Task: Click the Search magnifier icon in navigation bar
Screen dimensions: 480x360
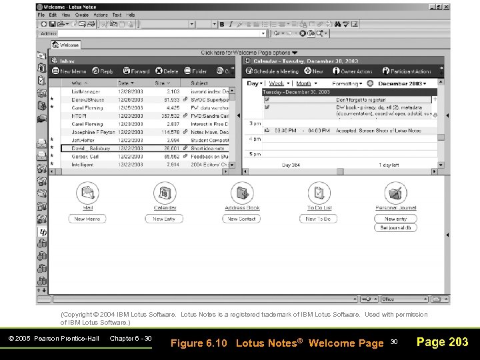Action: point(320,33)
